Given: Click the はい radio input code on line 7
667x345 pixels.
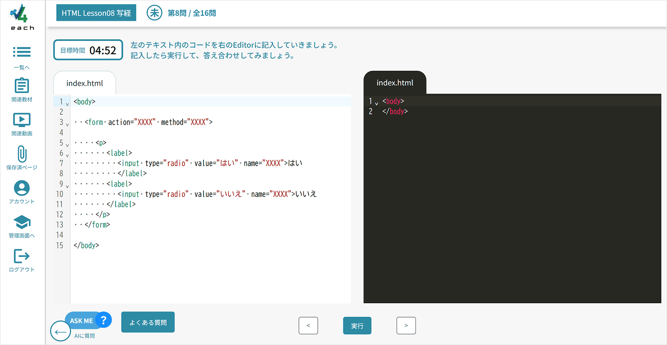Looking at the screenshot, I should click(210, 163).
